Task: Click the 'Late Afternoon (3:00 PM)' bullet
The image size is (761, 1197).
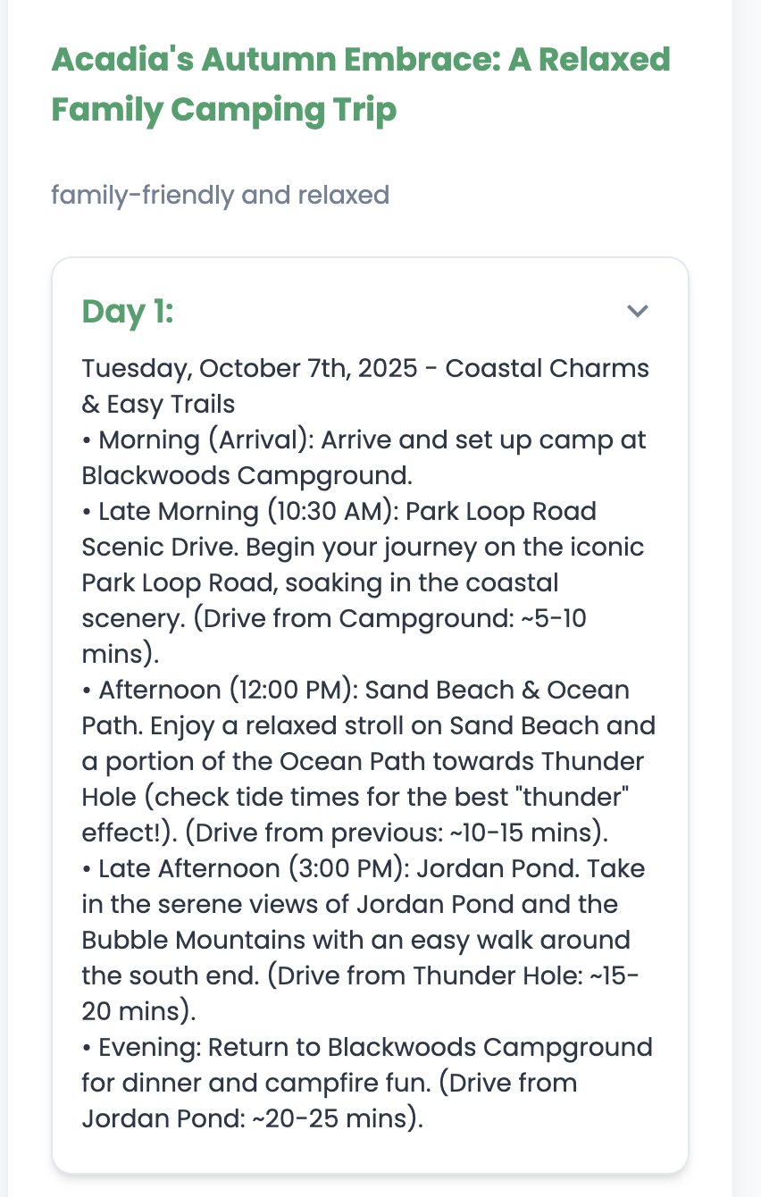Action: pyautogui.click(x=363, y=940)
